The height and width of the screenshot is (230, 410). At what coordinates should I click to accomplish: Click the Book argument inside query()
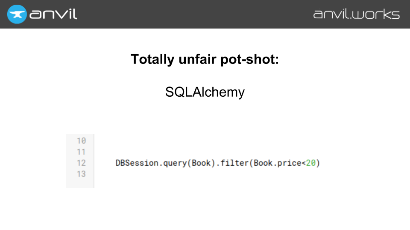pos(201,163)
